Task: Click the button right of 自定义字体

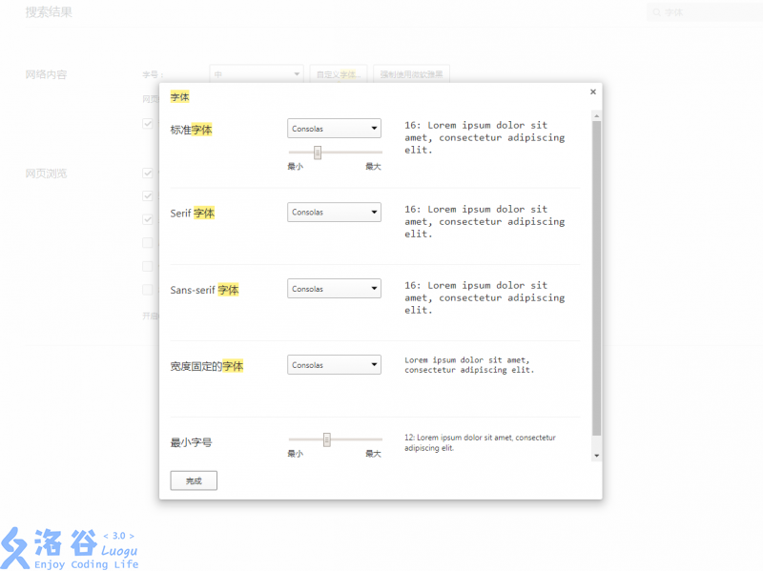Action: [x=410, y=73]
